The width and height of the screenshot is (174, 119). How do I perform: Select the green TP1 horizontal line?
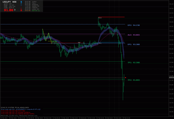[x=63, y=61]
